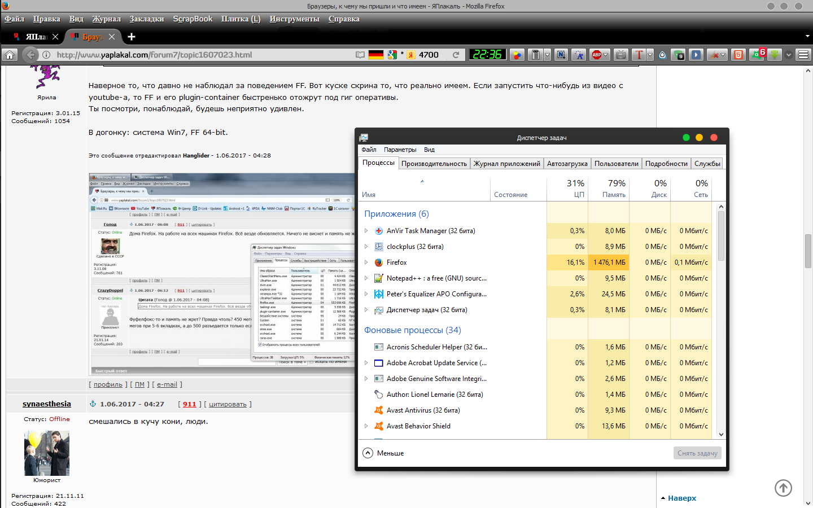Click the round scroll-to-top arrow icon
This screenshot has height=508, width=813.
(x=783, y=488)
